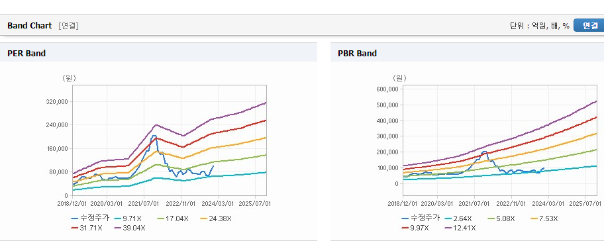Toggle 24.38X series in PER legend
604x241 pixels.
216,218
